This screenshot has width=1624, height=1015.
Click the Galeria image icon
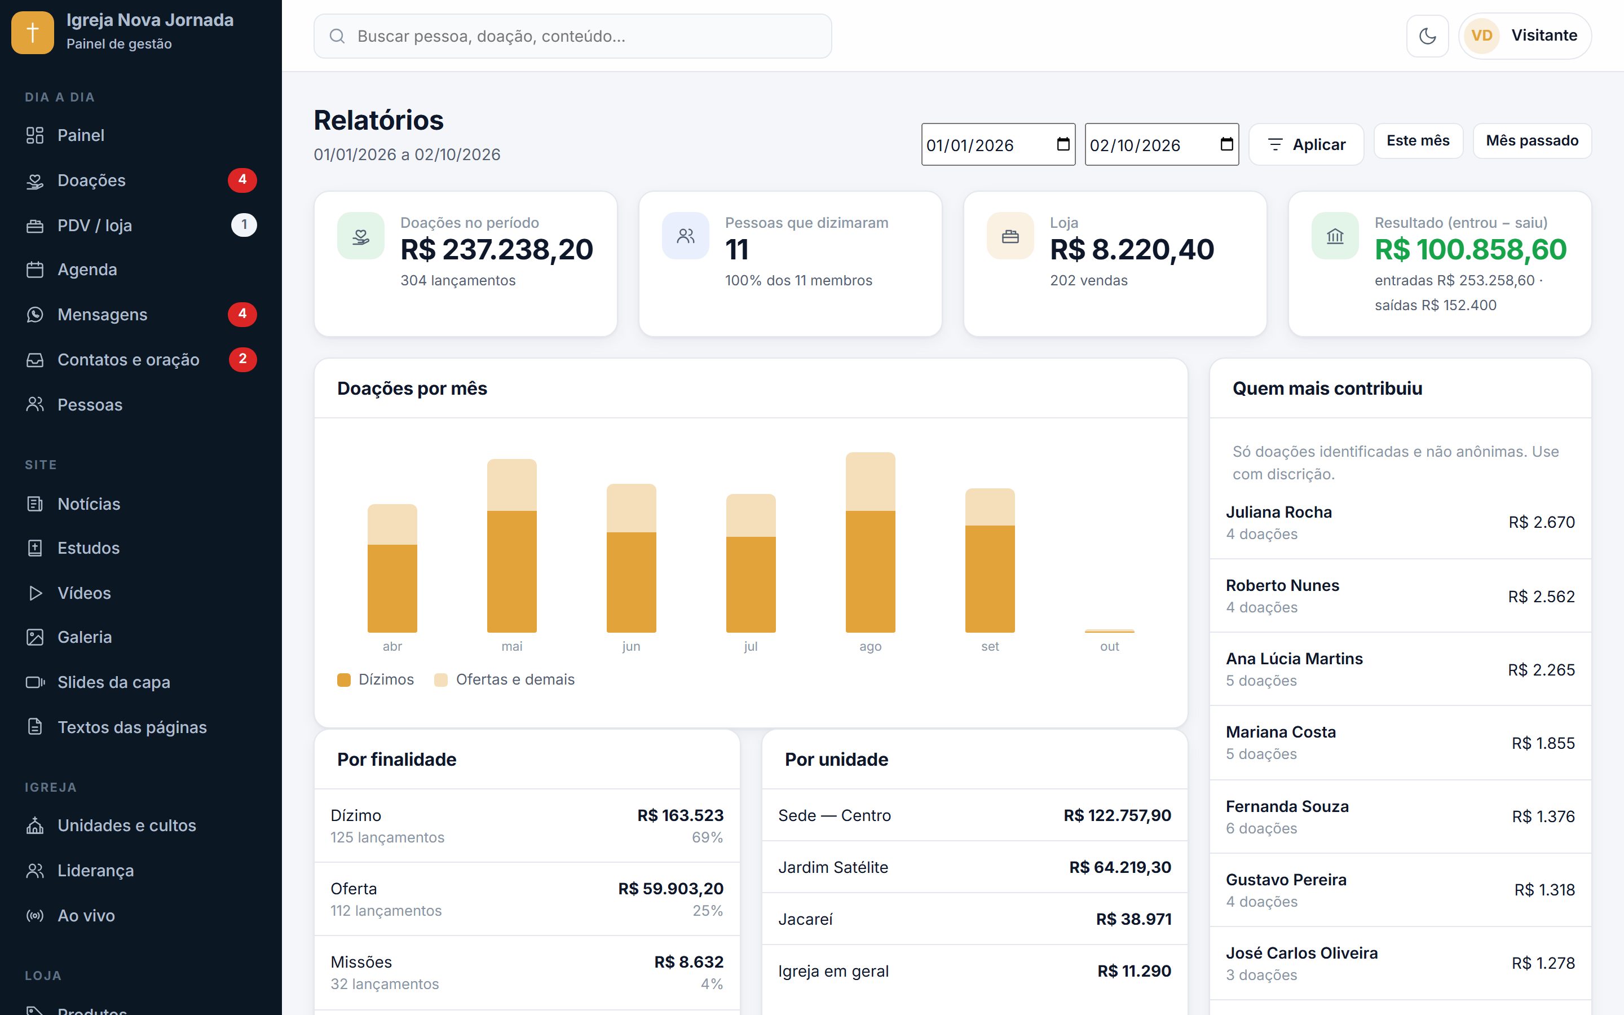(x=35, y=637)
